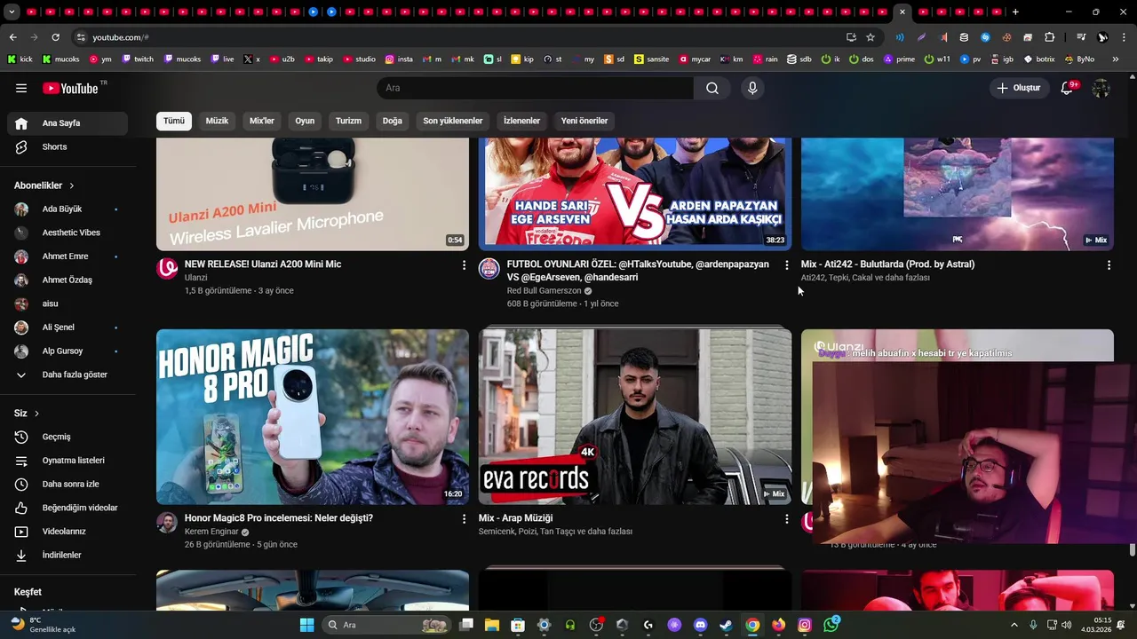Open Kerem Enginar channel name link
Image resolution: width=1137 pixels, height=639 pixels.
(x=211, y=532)
